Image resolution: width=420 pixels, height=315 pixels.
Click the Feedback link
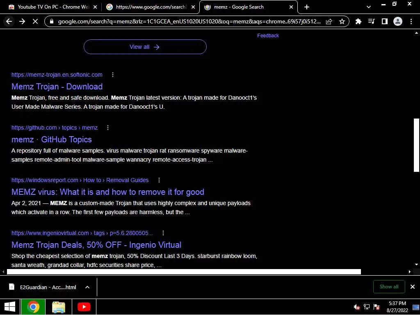(268, 36)
